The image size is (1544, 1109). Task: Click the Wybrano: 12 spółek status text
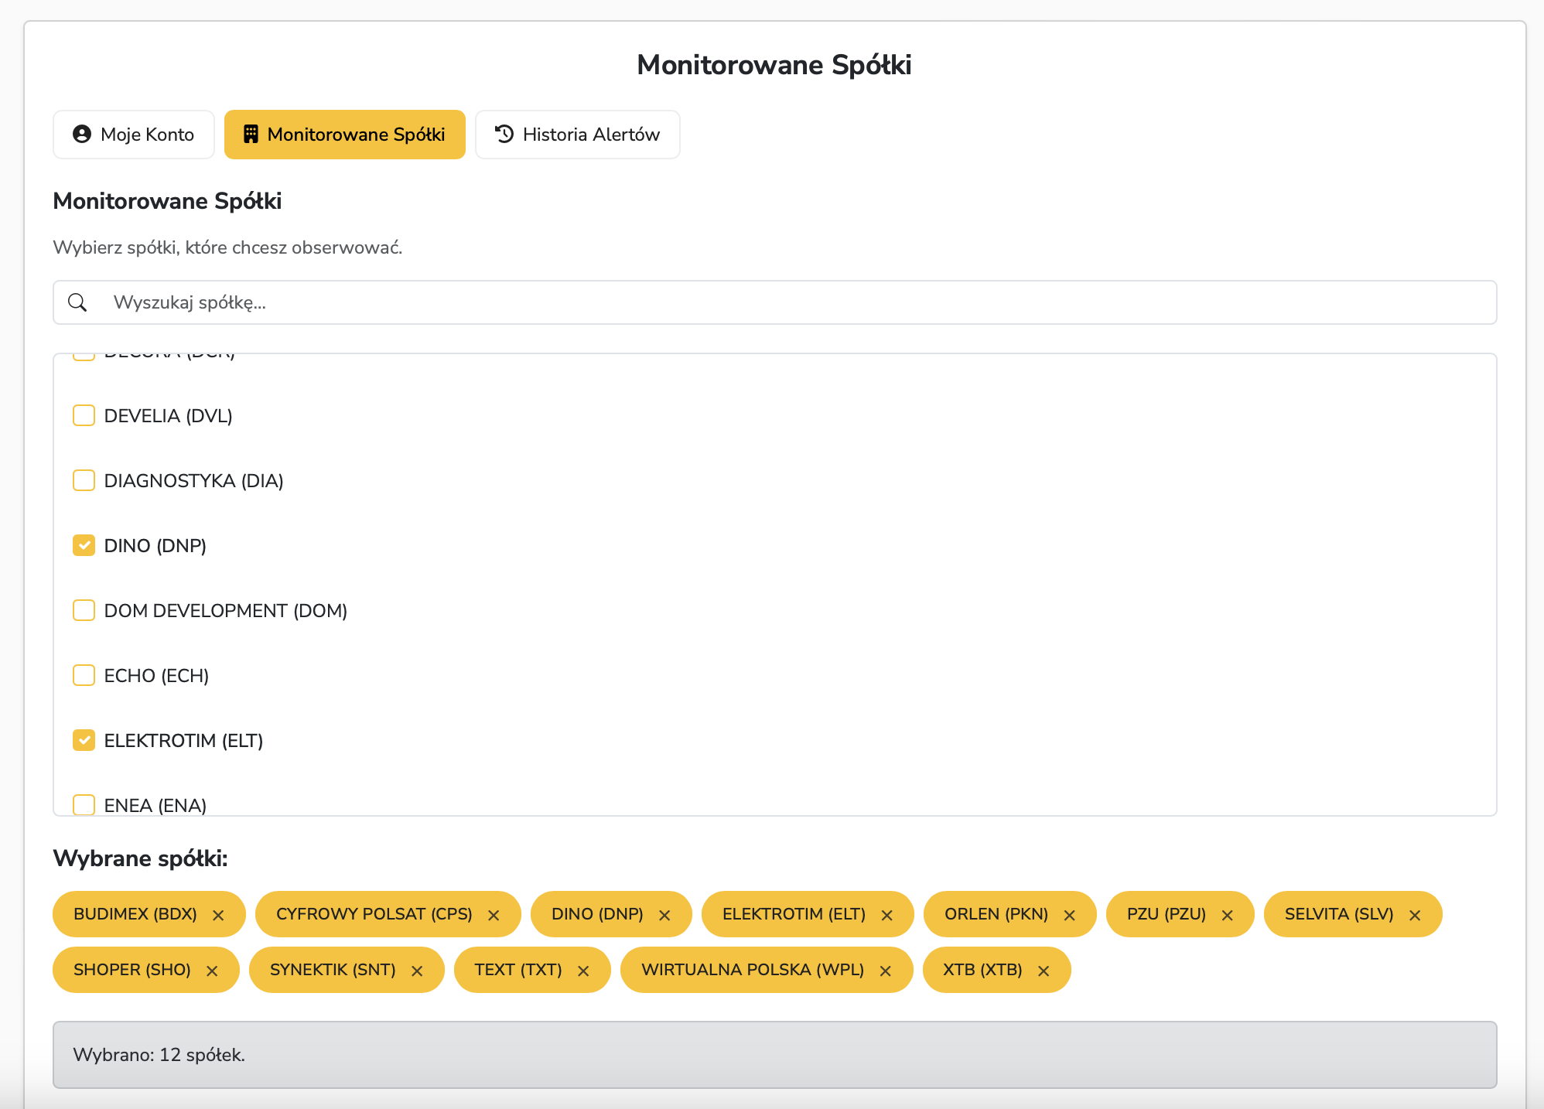159,1055
